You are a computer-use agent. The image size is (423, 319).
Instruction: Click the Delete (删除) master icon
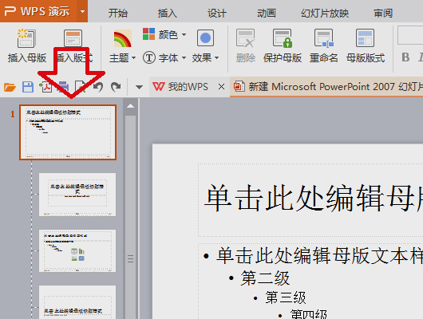[x=245, y=38]
